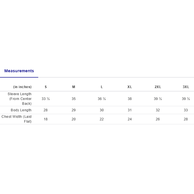Image resolution: width=194 pixels, height=194 pixels.
Task: Click sleeve length value 33 ½ for S
Action: pyautogui.click(x=46, y=99)
